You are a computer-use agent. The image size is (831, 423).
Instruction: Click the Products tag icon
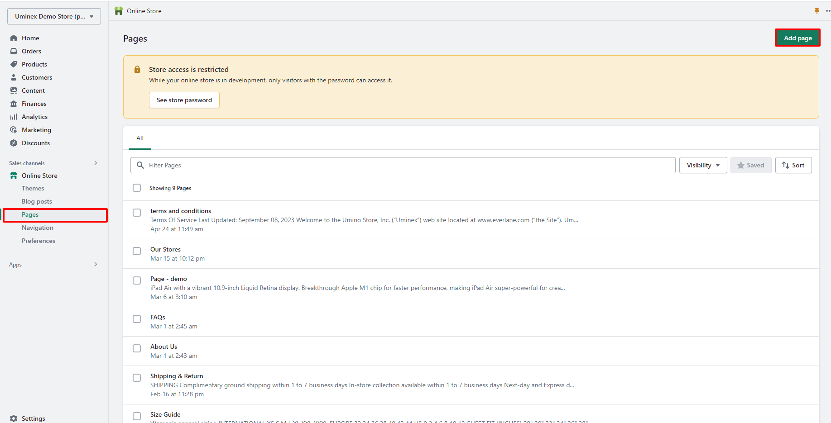coord(14,64)
